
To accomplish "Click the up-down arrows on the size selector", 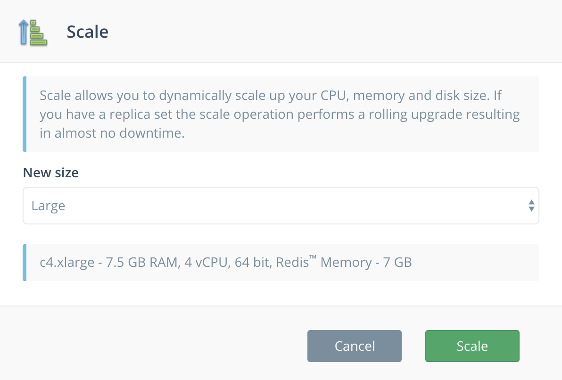I will point(531,206).
